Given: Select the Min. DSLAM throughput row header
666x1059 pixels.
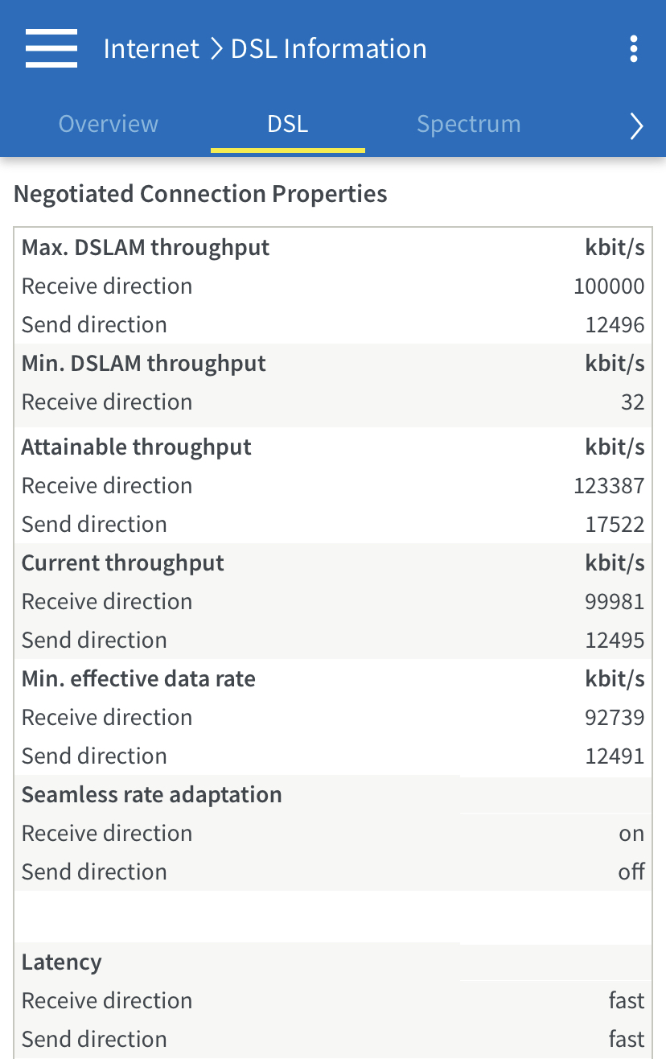Looking at the screenshot, I should pyautogui.click(x=144, y=363).
